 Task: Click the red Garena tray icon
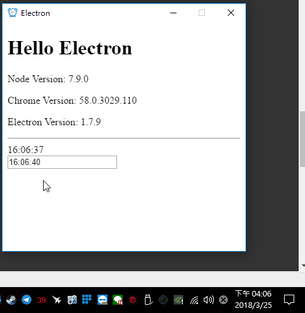pyautogui.click(x=133, y=300)
